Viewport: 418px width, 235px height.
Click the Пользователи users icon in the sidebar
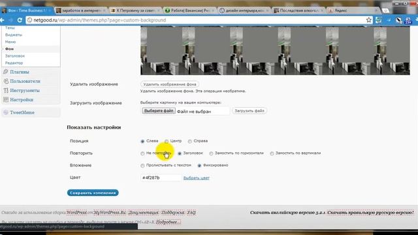[6, 81]
